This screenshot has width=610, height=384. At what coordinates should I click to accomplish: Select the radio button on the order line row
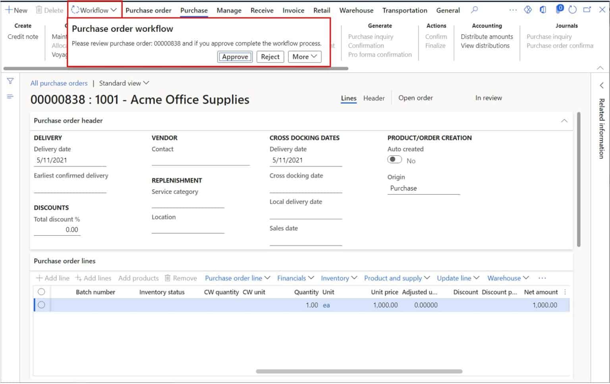42,305
